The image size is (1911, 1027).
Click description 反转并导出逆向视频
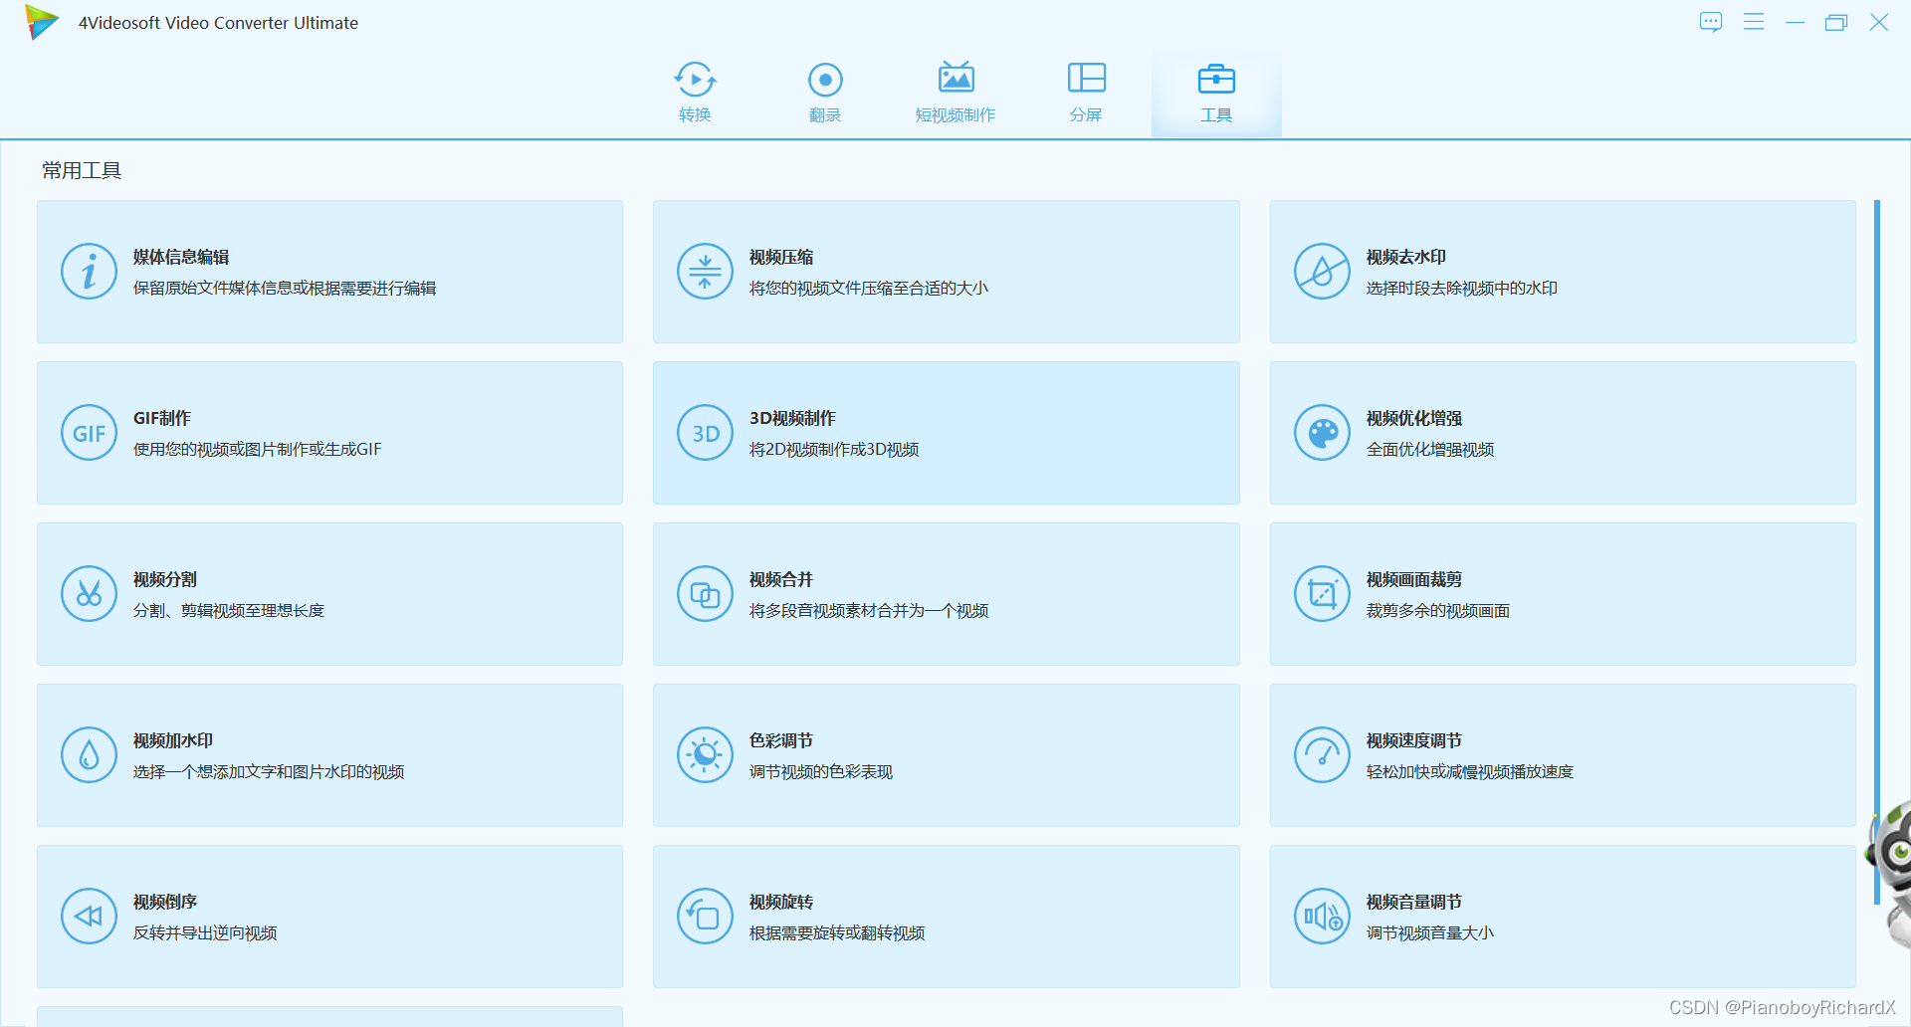pos(205,932)
